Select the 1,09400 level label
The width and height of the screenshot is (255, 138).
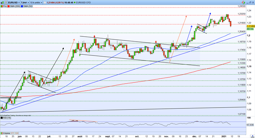tap(241, 100)
